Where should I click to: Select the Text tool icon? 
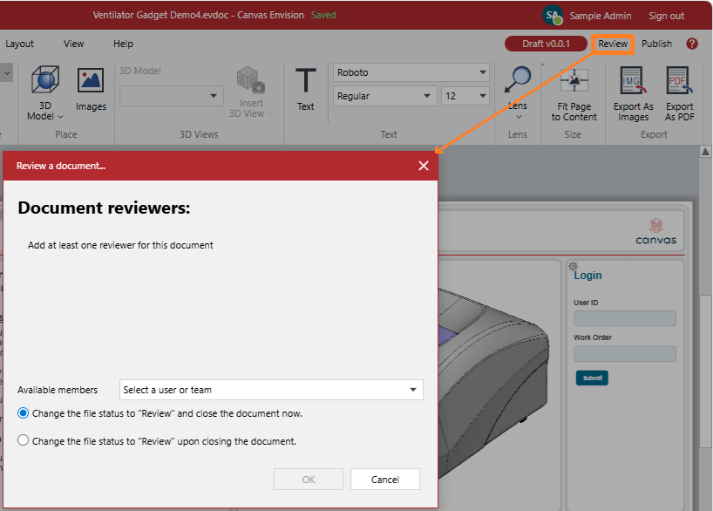306,80
